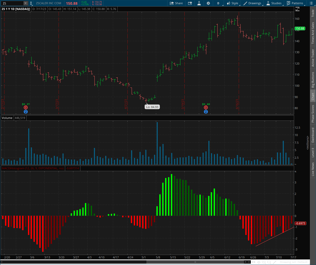Open the Live News sidebar tab

[x=313, y=169]
